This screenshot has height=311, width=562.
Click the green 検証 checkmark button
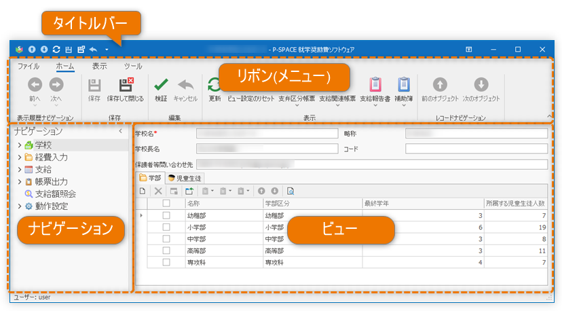click(161, 90)
